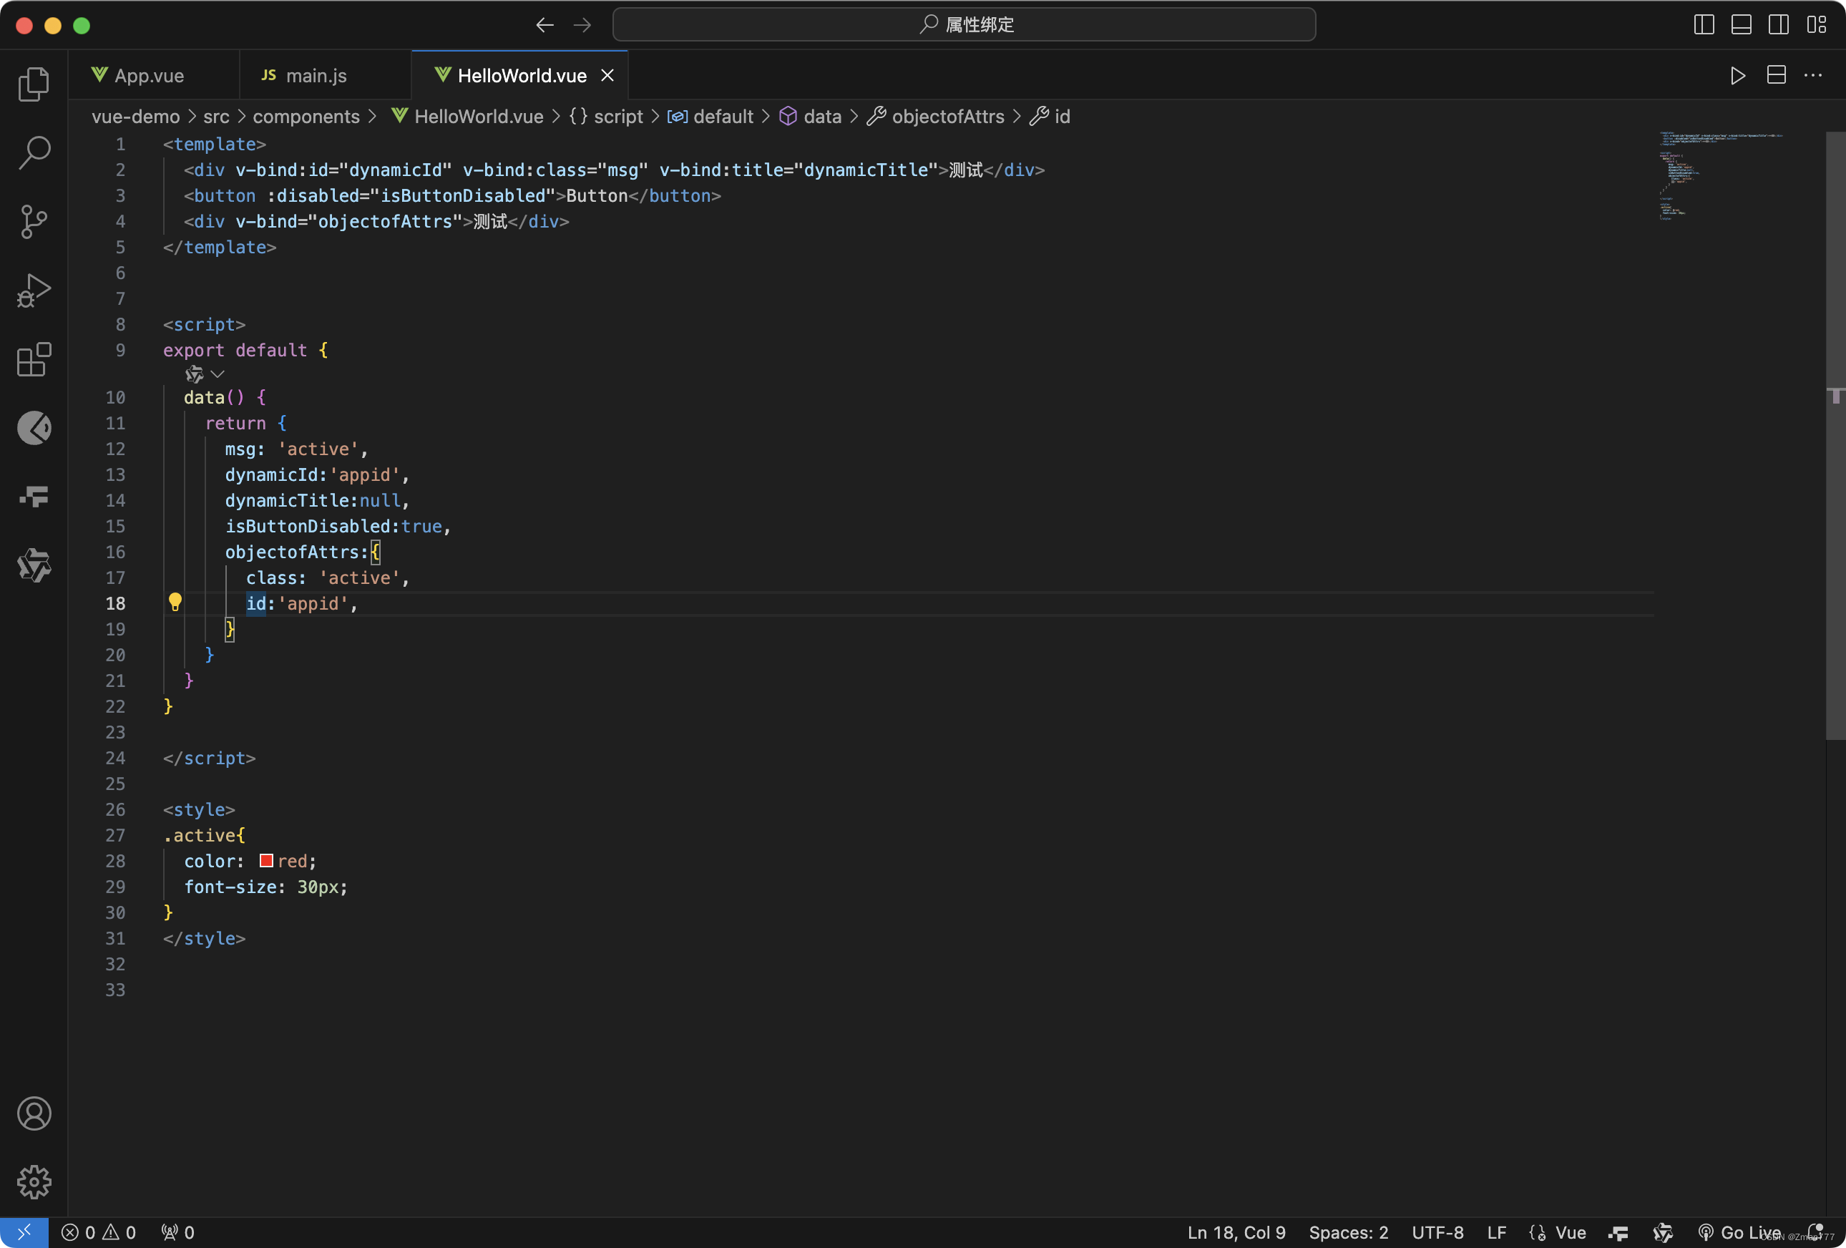Click the red color swatch on line 28
This screenshot has width=1846, height=1248.
click(x=266, y=860)
